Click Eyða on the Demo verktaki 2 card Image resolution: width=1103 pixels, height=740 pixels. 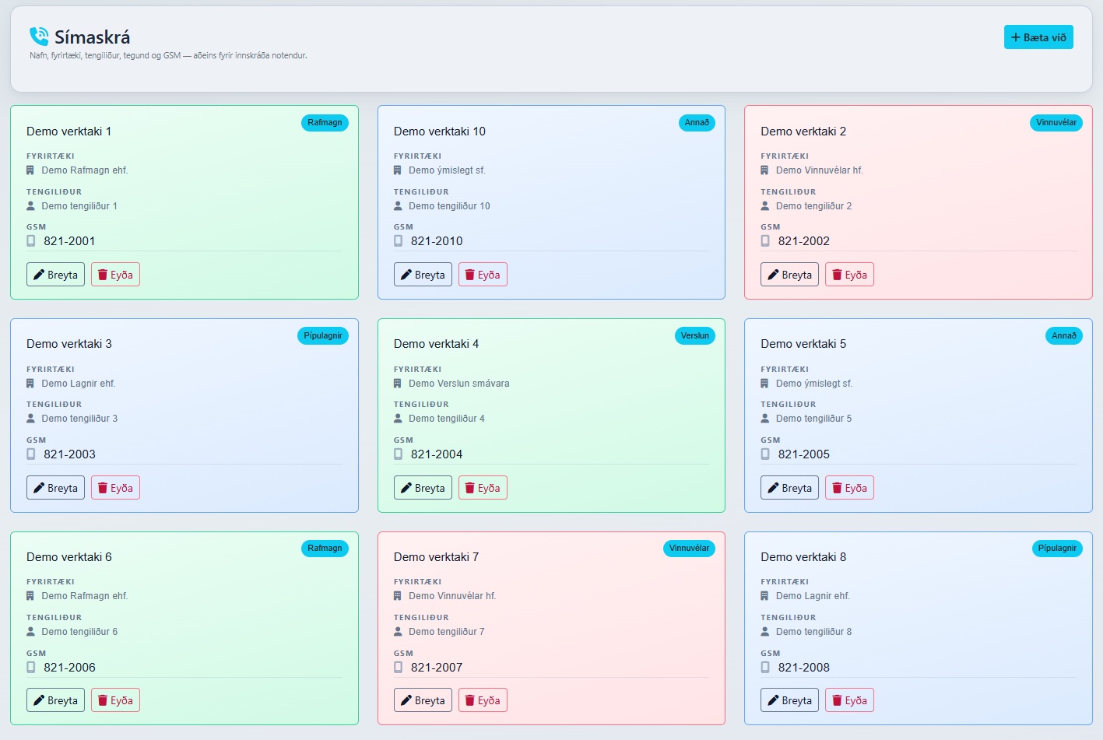click(x=849, y=274)
